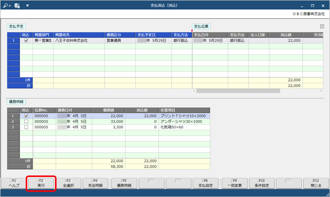This screenshot has width=330, height=197.
Task: Click 化粧箱50×60 cell
Action: 184,127
